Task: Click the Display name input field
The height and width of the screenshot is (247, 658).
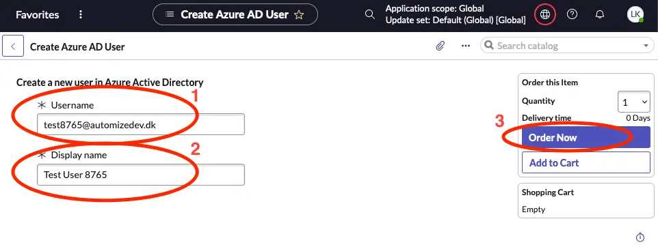Action: coord(141,175)
